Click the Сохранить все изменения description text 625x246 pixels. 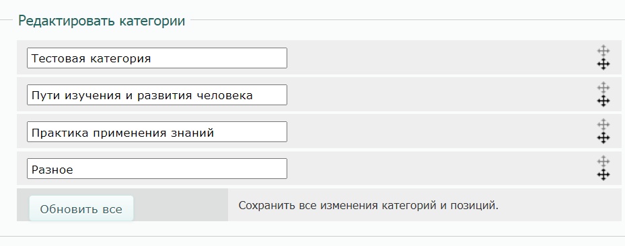(368, 206)
